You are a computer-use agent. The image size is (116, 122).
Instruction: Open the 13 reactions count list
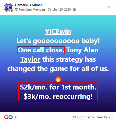pyautogui.click(x=16, y=117)
